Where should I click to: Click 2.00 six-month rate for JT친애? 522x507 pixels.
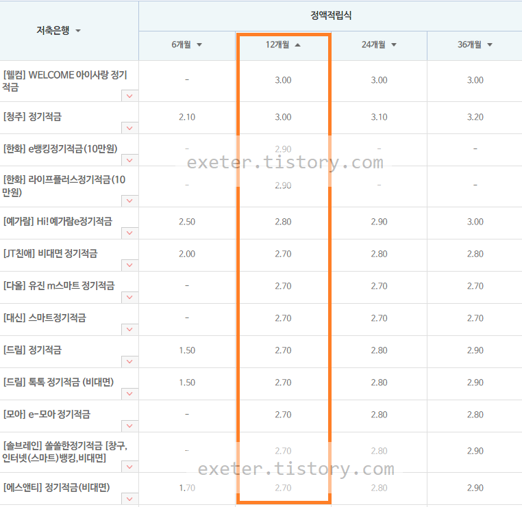point(187,254)
